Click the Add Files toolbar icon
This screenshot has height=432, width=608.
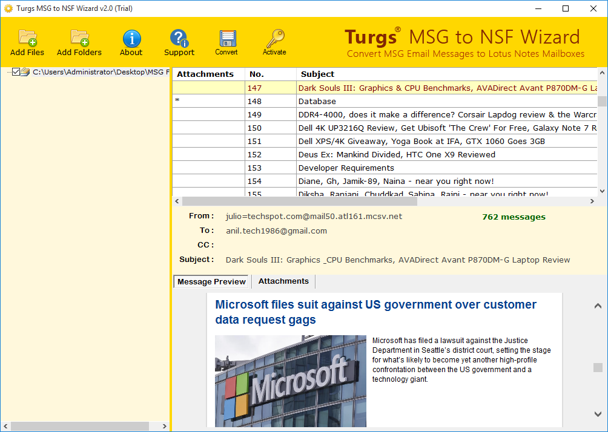click(x=27, y=42)
